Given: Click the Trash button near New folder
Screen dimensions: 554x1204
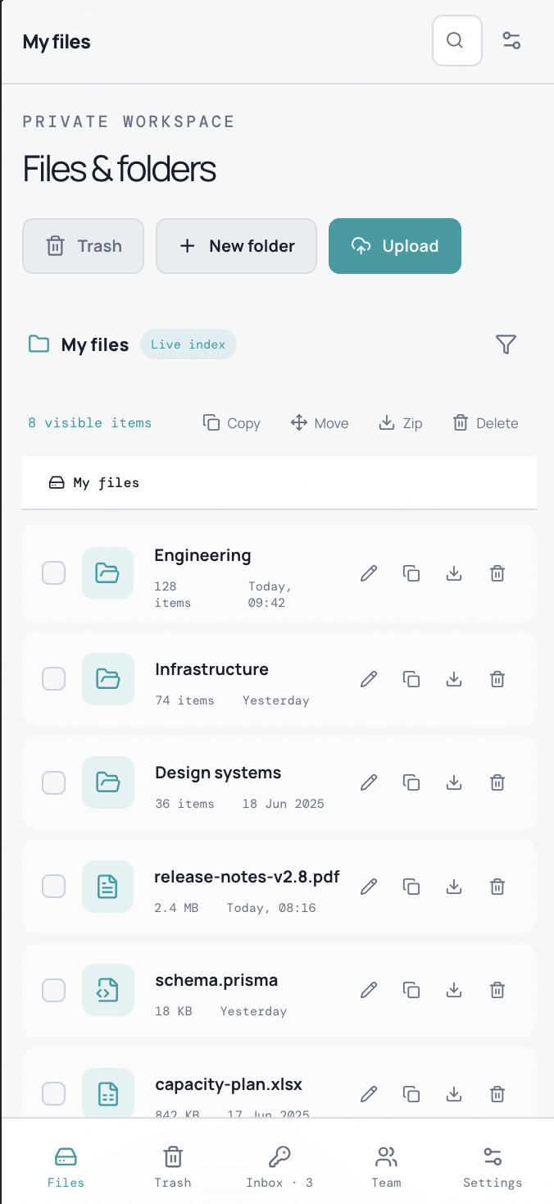Looking at the screenshot, I should coord(84,246).
